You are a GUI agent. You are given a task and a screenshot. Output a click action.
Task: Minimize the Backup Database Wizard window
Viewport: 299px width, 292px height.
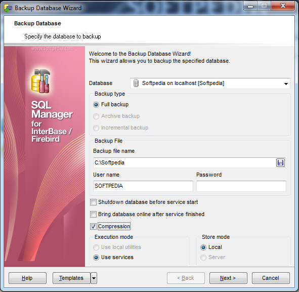(250, 6)
